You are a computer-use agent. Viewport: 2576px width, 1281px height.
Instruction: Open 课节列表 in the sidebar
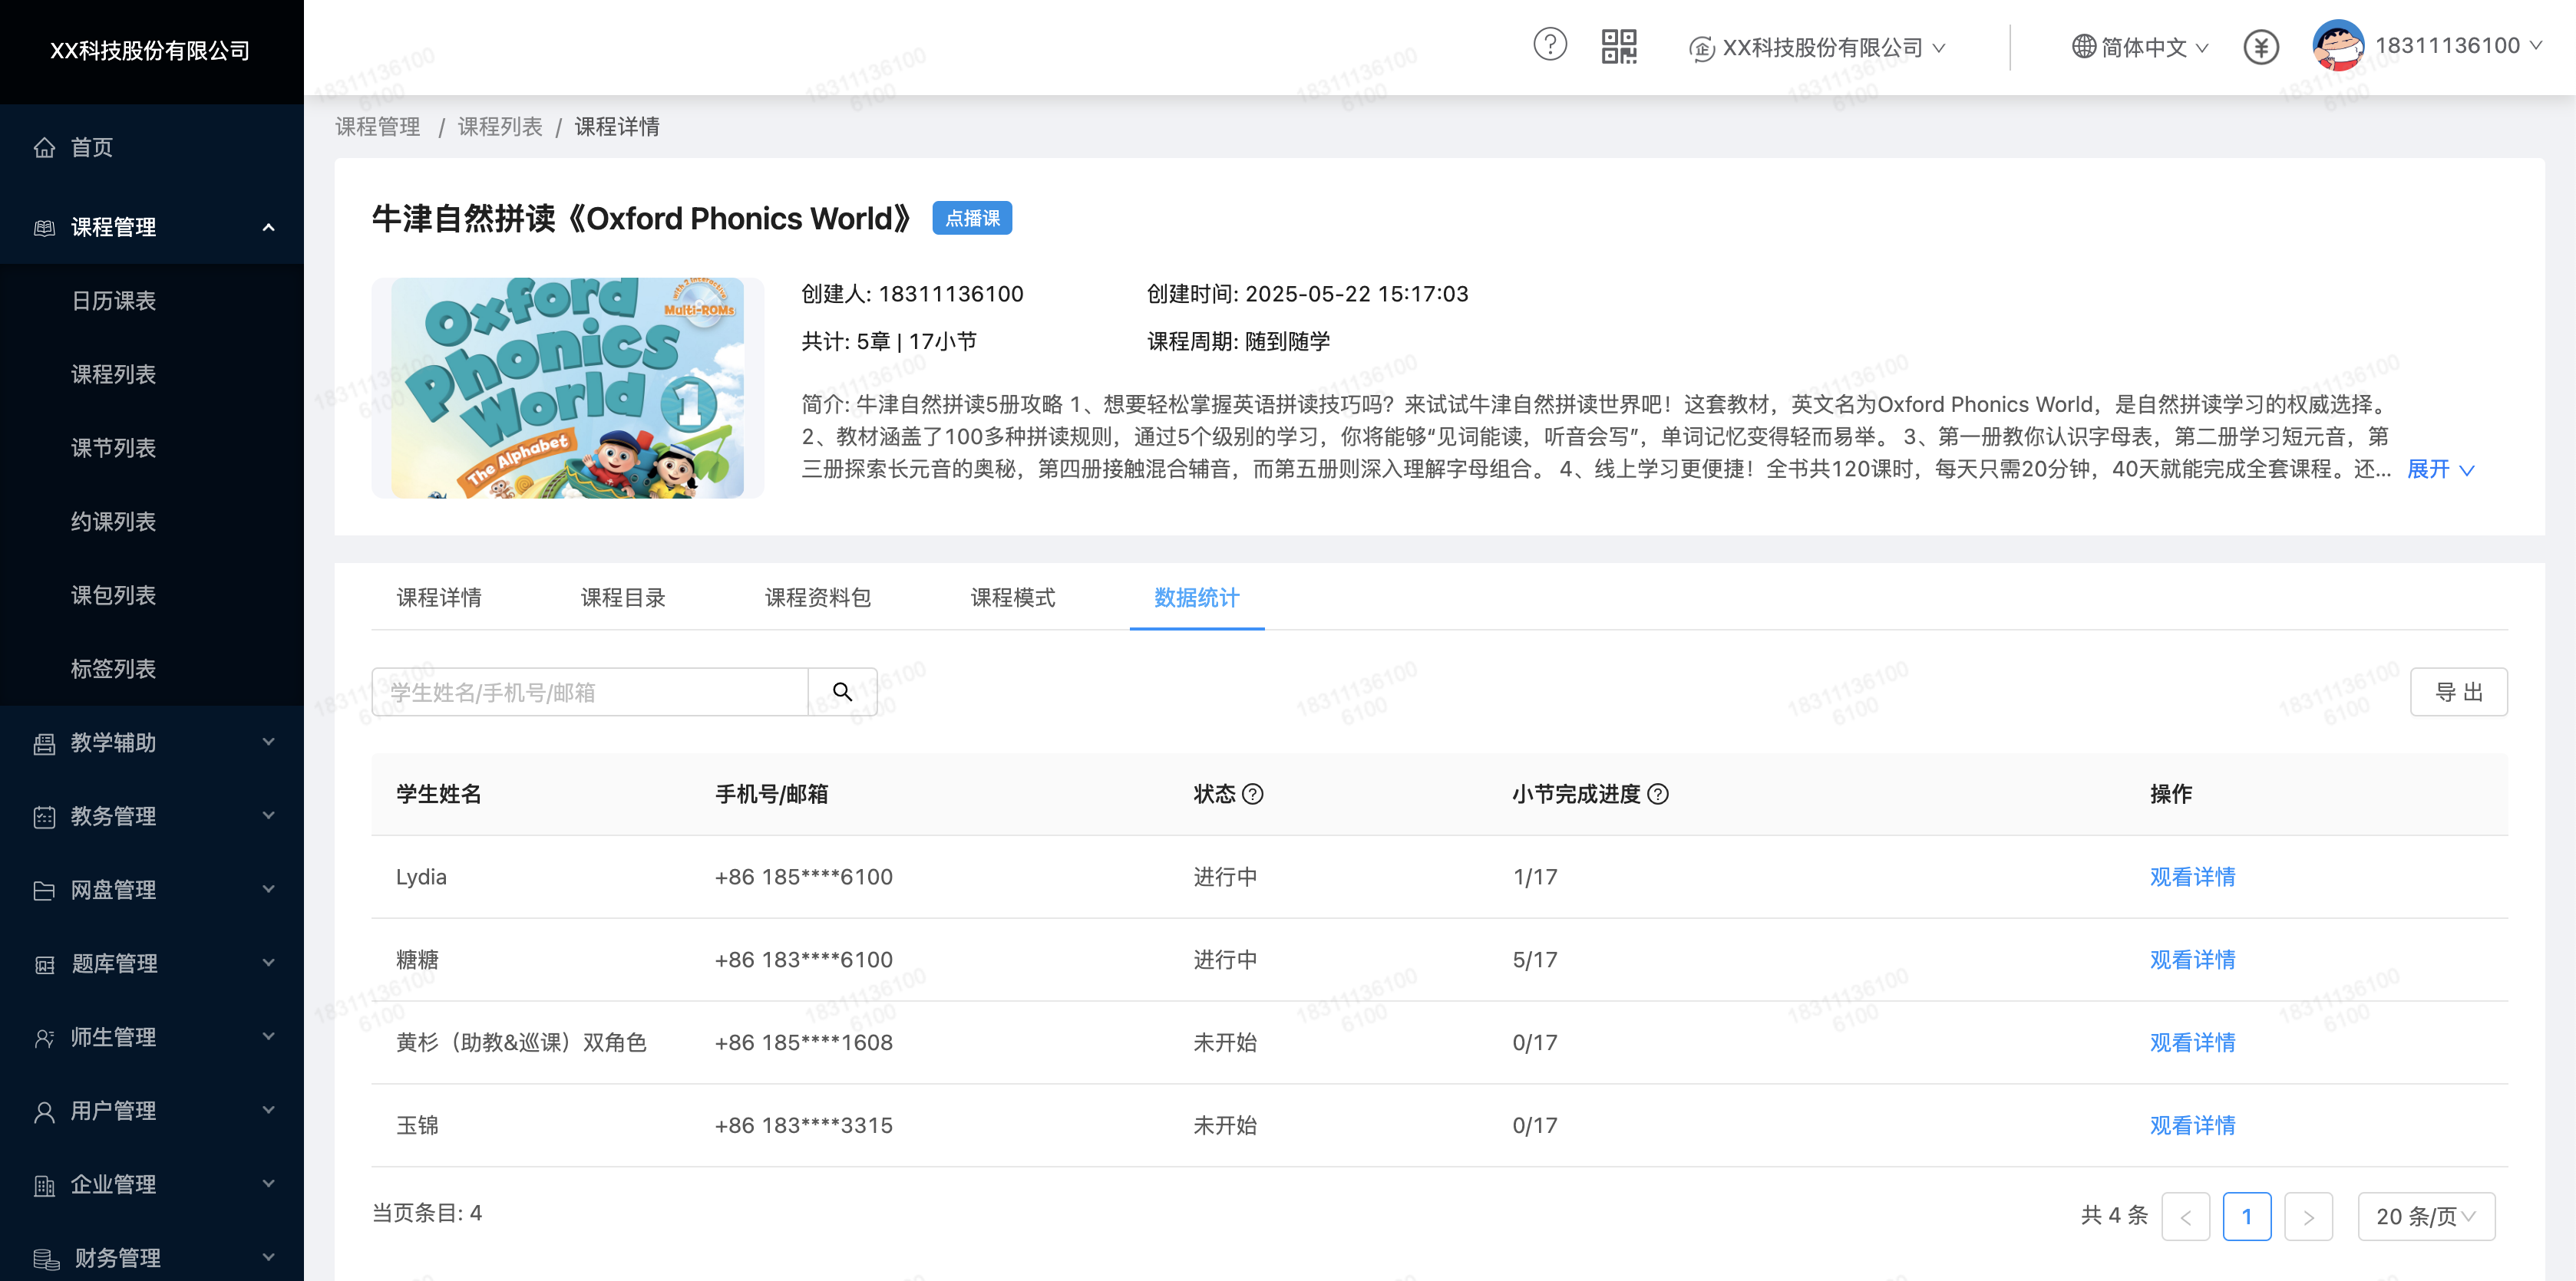[x=113, y=448]
